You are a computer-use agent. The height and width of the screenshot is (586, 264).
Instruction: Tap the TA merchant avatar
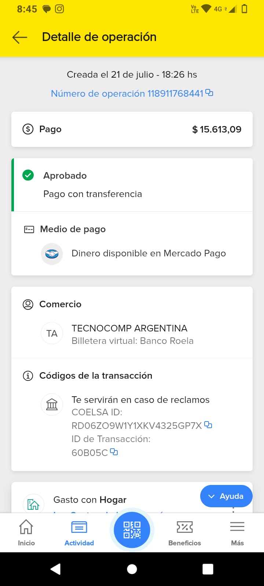click(x=52, y=333)
